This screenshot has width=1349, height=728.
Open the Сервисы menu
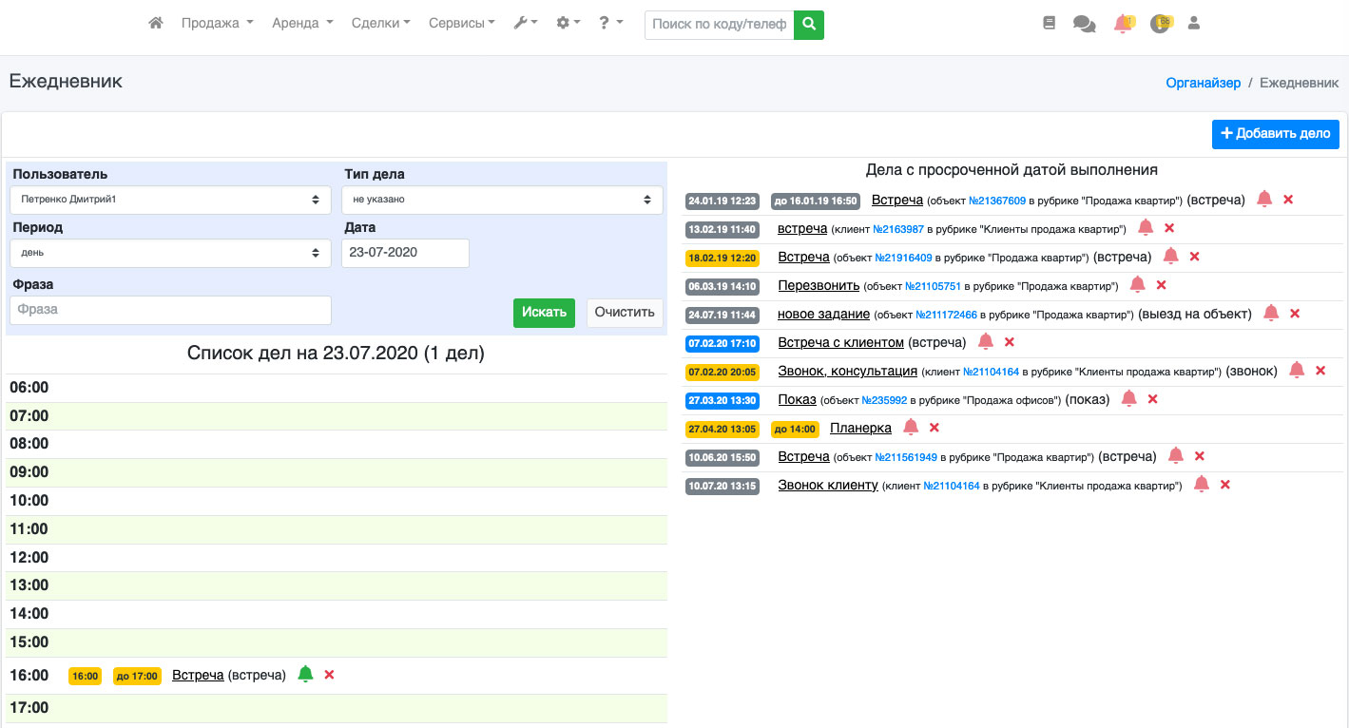[461, 24]
